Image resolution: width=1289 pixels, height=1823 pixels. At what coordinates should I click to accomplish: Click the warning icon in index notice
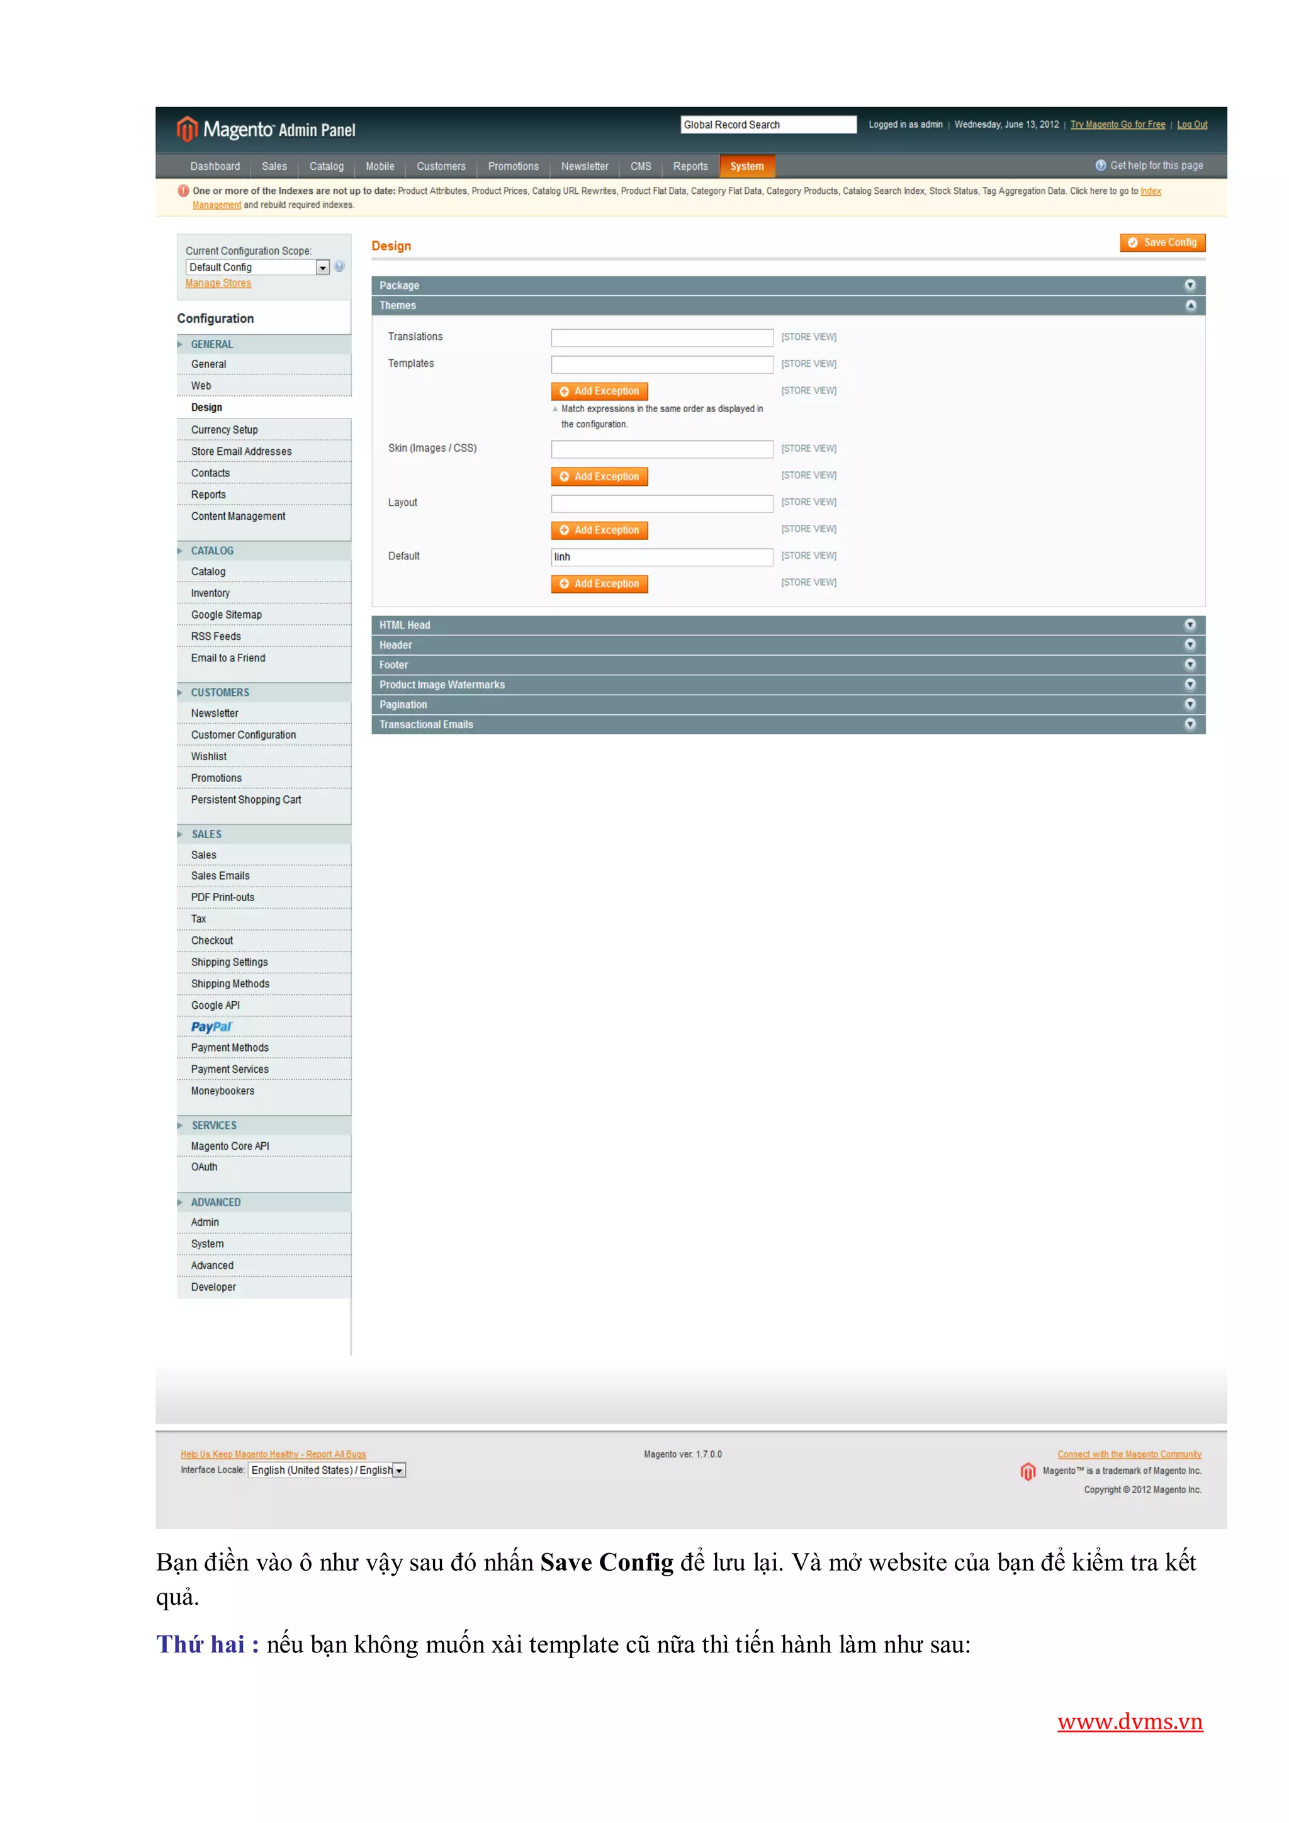(x=183, y=191)
